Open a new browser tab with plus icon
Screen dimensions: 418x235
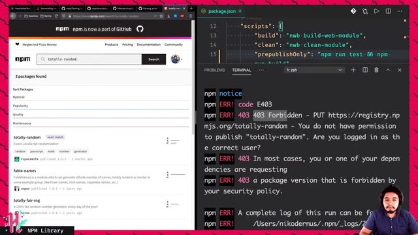point(191,8)
